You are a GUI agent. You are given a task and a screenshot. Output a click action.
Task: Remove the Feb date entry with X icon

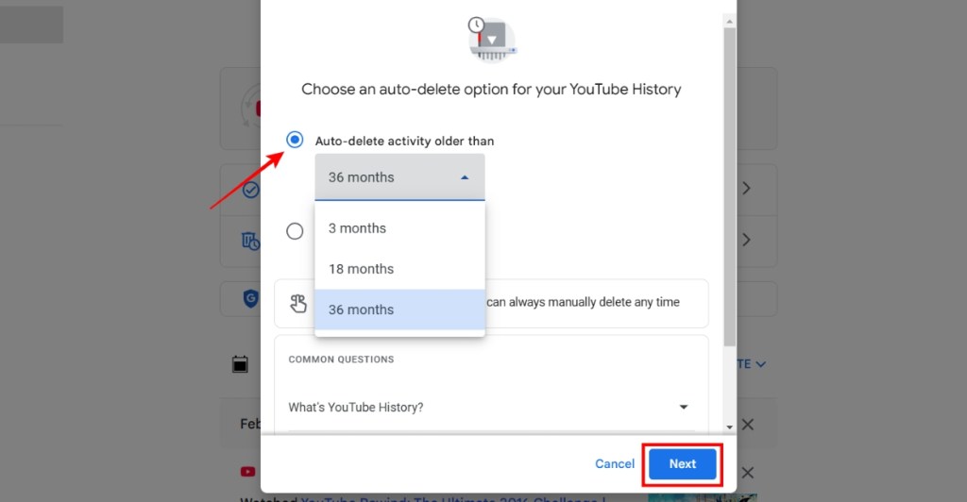click(x=748, y=425)
